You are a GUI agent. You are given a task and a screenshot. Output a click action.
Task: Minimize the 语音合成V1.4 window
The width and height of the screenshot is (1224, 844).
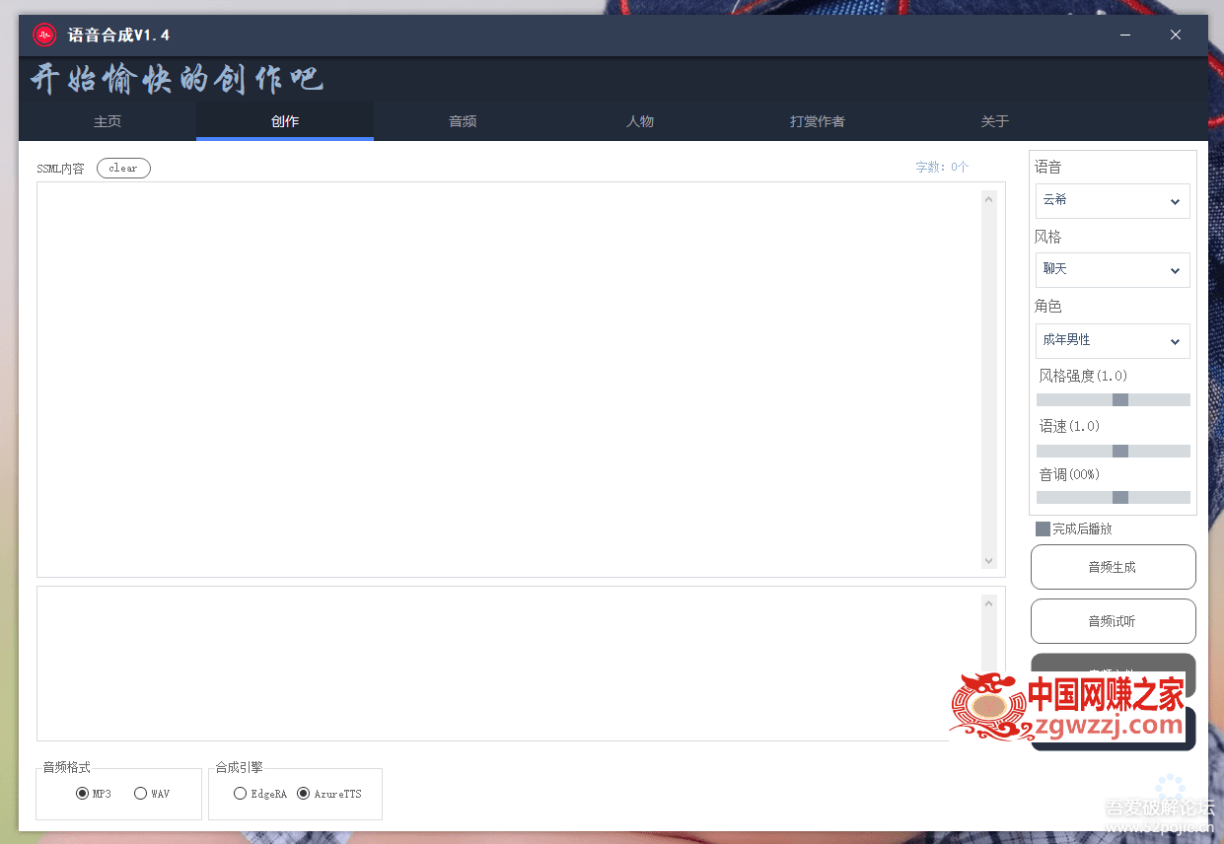1125,35
